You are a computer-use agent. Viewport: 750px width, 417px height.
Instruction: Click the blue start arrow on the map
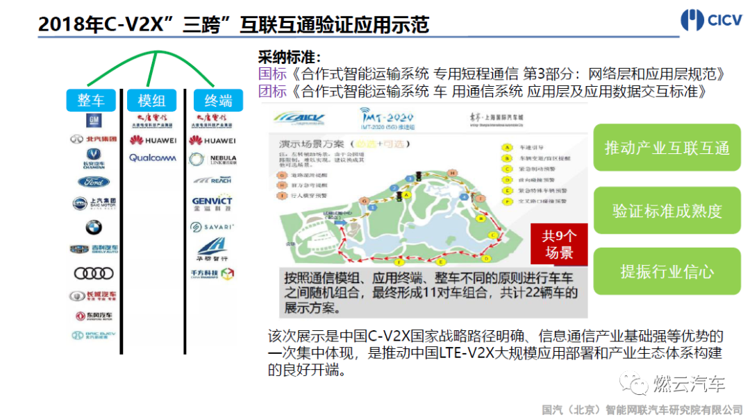tap(340, 223)
